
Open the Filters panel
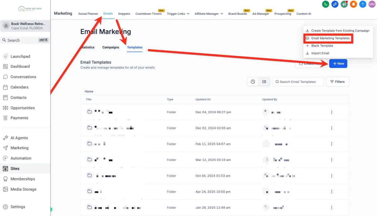[337, 82]
